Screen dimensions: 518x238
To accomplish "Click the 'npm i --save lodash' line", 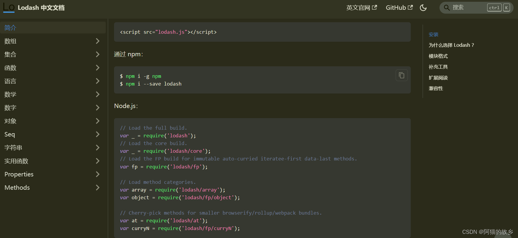I will click(x=151, y=84).
